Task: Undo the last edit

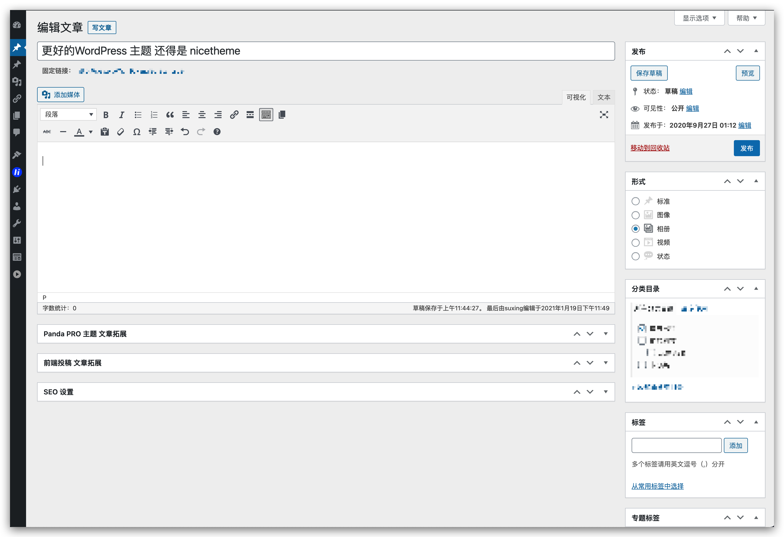Action: (x=185, y=132)
